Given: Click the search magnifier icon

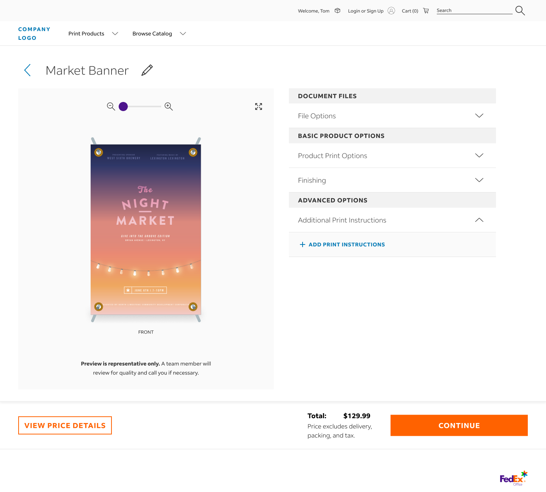Looking at the screenshot, I should click(520, 11).
